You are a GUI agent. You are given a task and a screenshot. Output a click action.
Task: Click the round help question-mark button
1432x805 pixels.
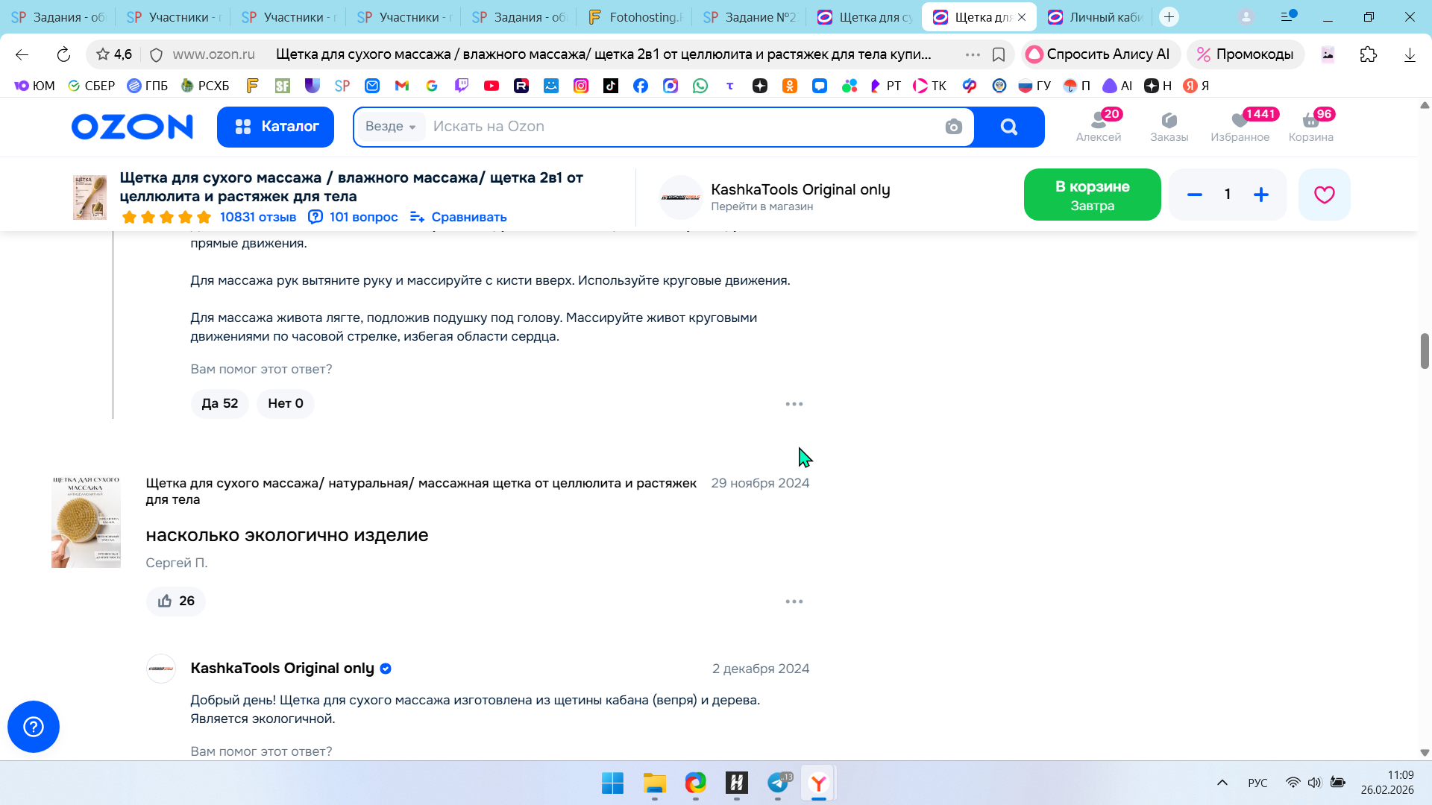tap(34, 727)
